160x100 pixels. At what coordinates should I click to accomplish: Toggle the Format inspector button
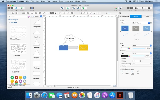coord(130,9)
